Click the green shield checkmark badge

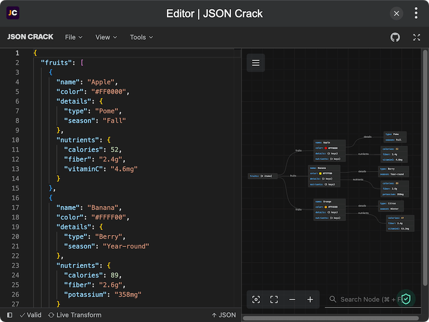tap(406, 299)
